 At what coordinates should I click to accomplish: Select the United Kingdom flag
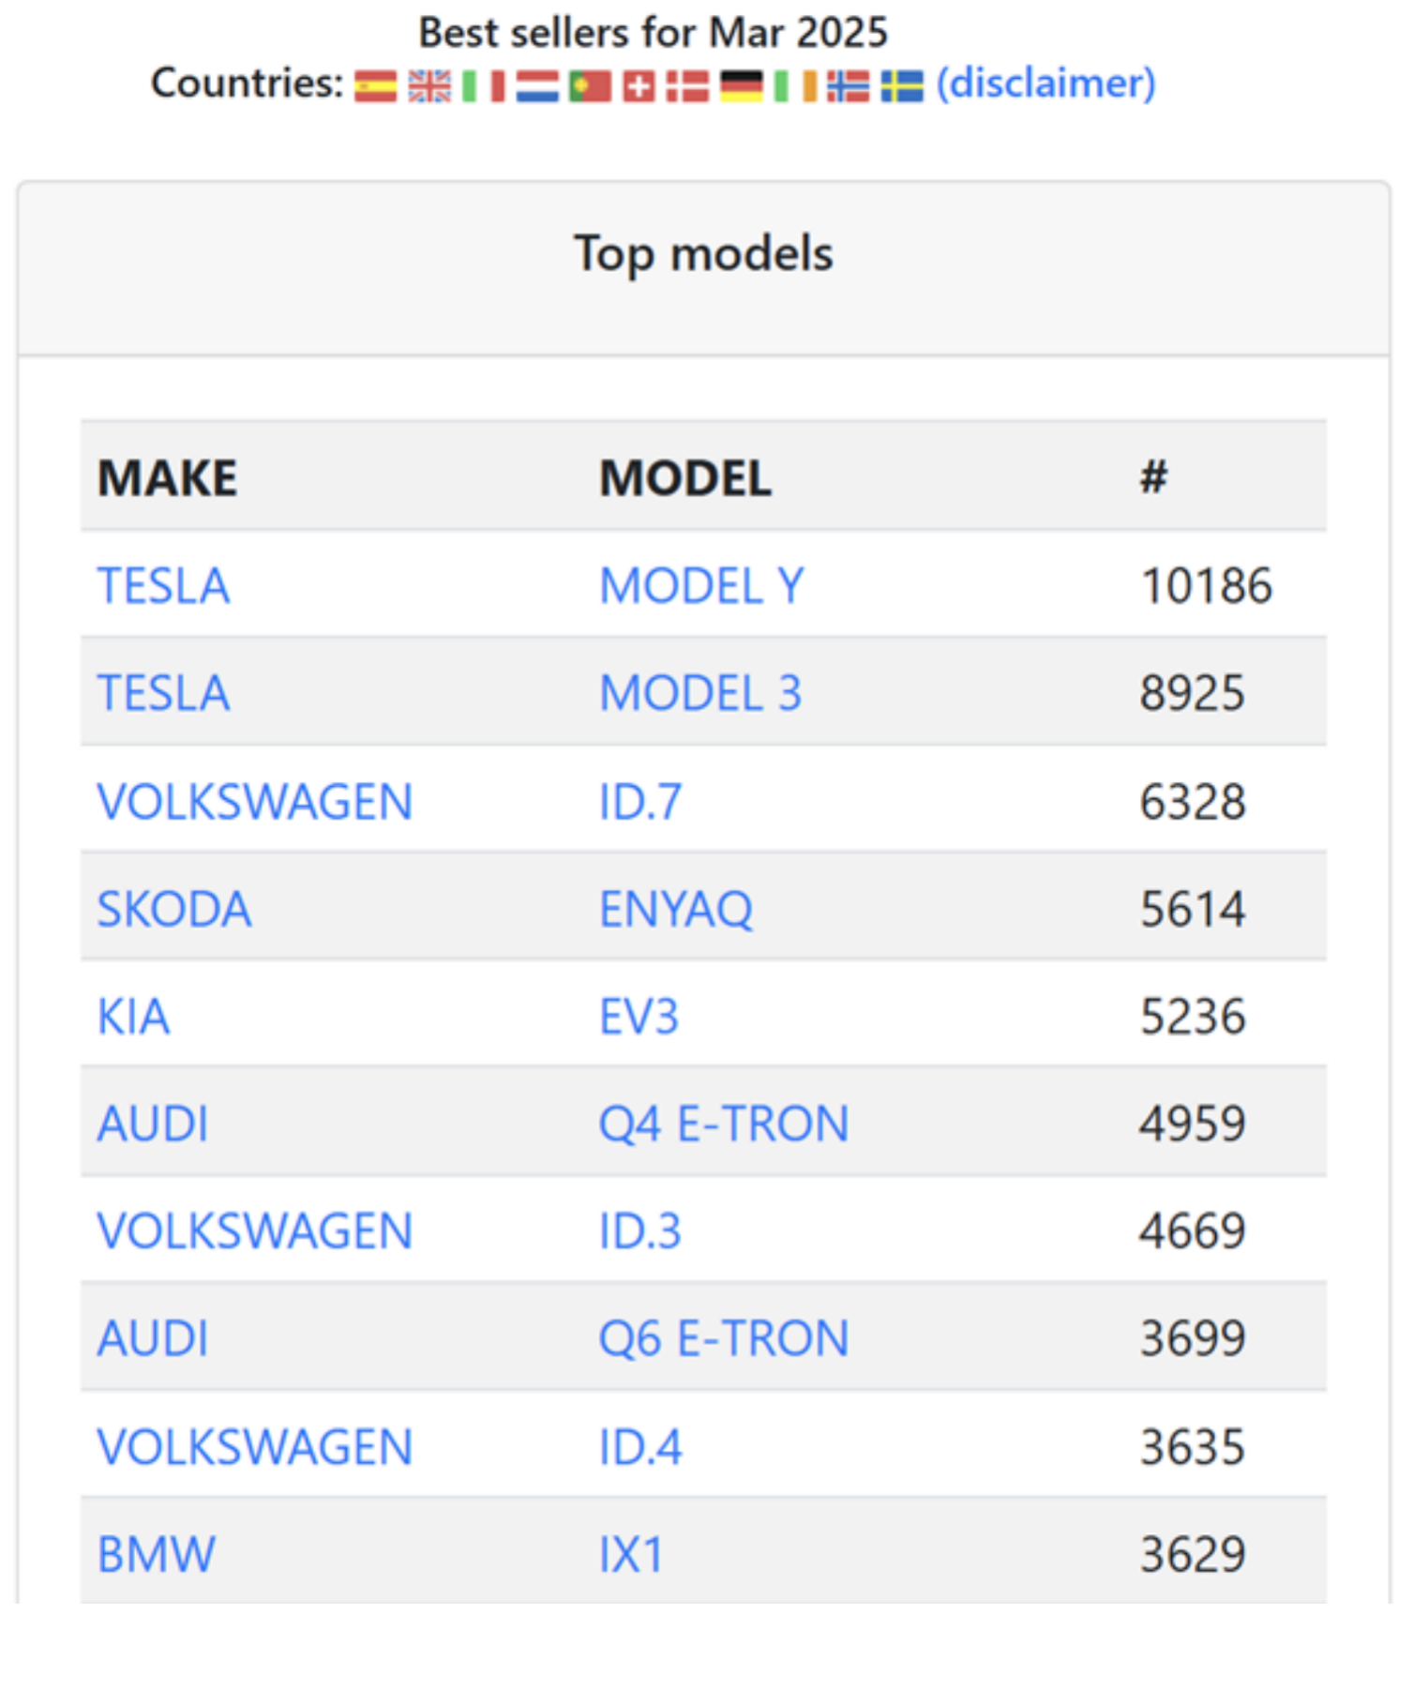[x=429, y=86]
